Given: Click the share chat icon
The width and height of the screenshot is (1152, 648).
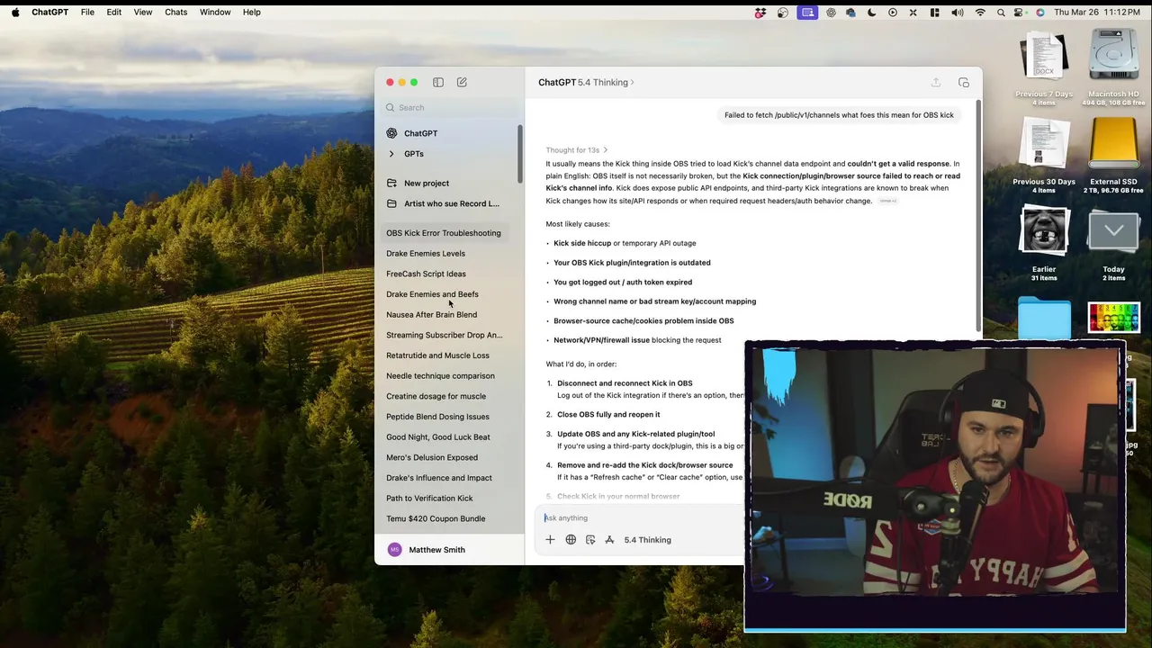Looking at the screenshot, I should (936, 82).
